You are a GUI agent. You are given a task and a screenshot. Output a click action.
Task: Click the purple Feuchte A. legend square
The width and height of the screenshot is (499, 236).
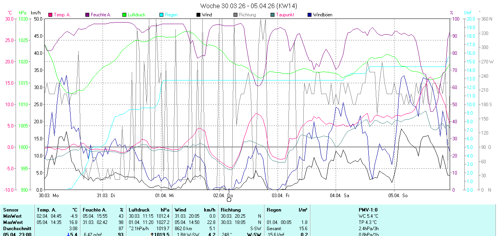(87, 15)
